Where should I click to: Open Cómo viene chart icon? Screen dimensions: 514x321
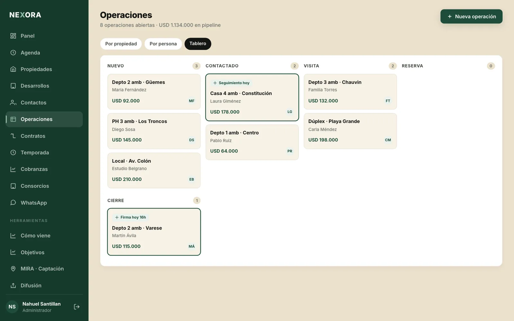point(13,236)
